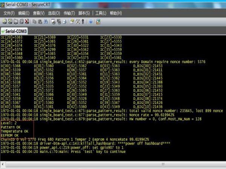Click the 'Press test key to continue' terminal line
The height and width of the screenshot is (169, 226).
56,152
